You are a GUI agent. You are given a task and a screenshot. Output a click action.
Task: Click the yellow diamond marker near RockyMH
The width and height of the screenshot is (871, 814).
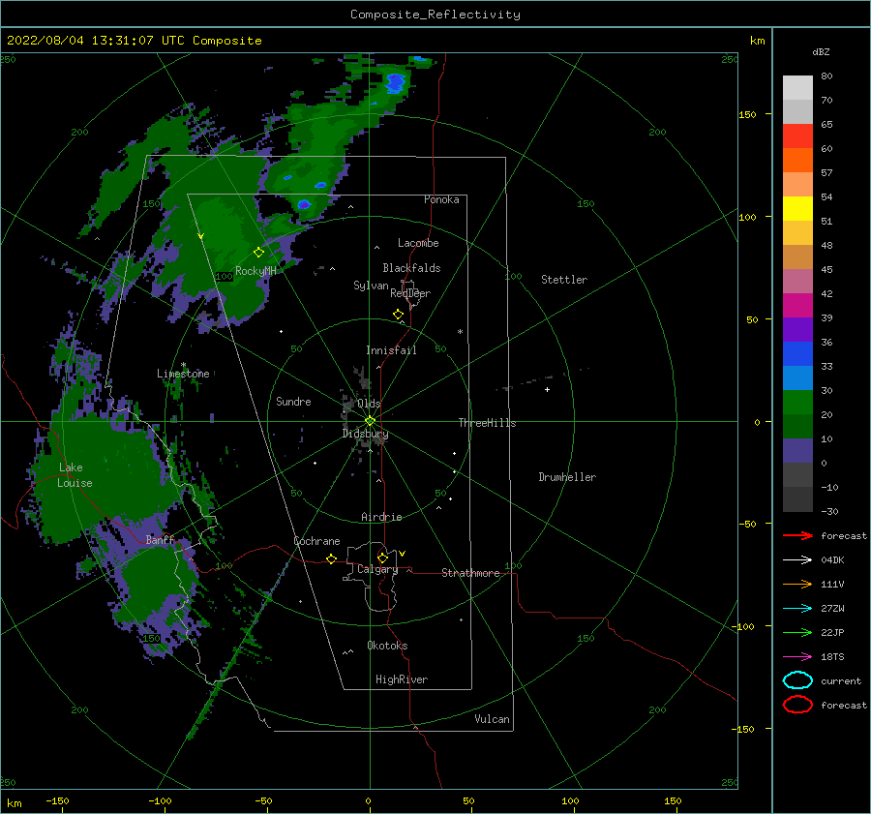point(258,253)
